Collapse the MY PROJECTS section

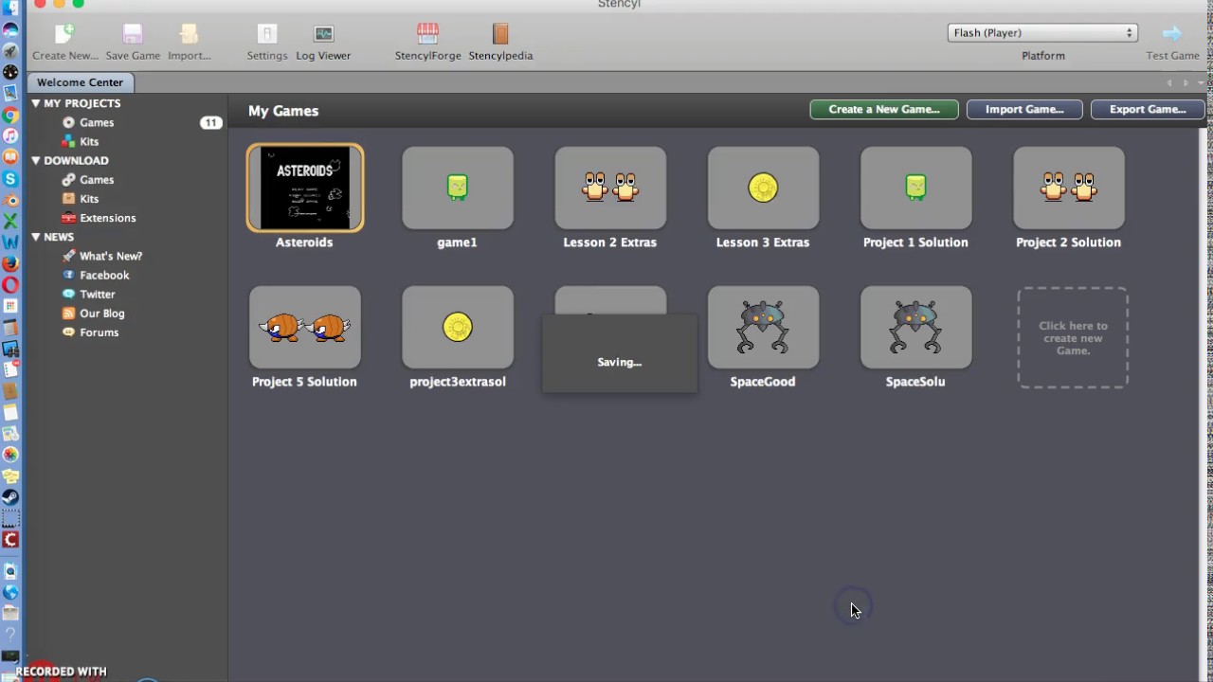[35, 103]
